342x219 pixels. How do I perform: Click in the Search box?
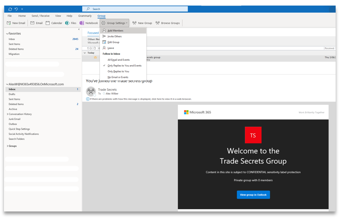coord(135,9)
